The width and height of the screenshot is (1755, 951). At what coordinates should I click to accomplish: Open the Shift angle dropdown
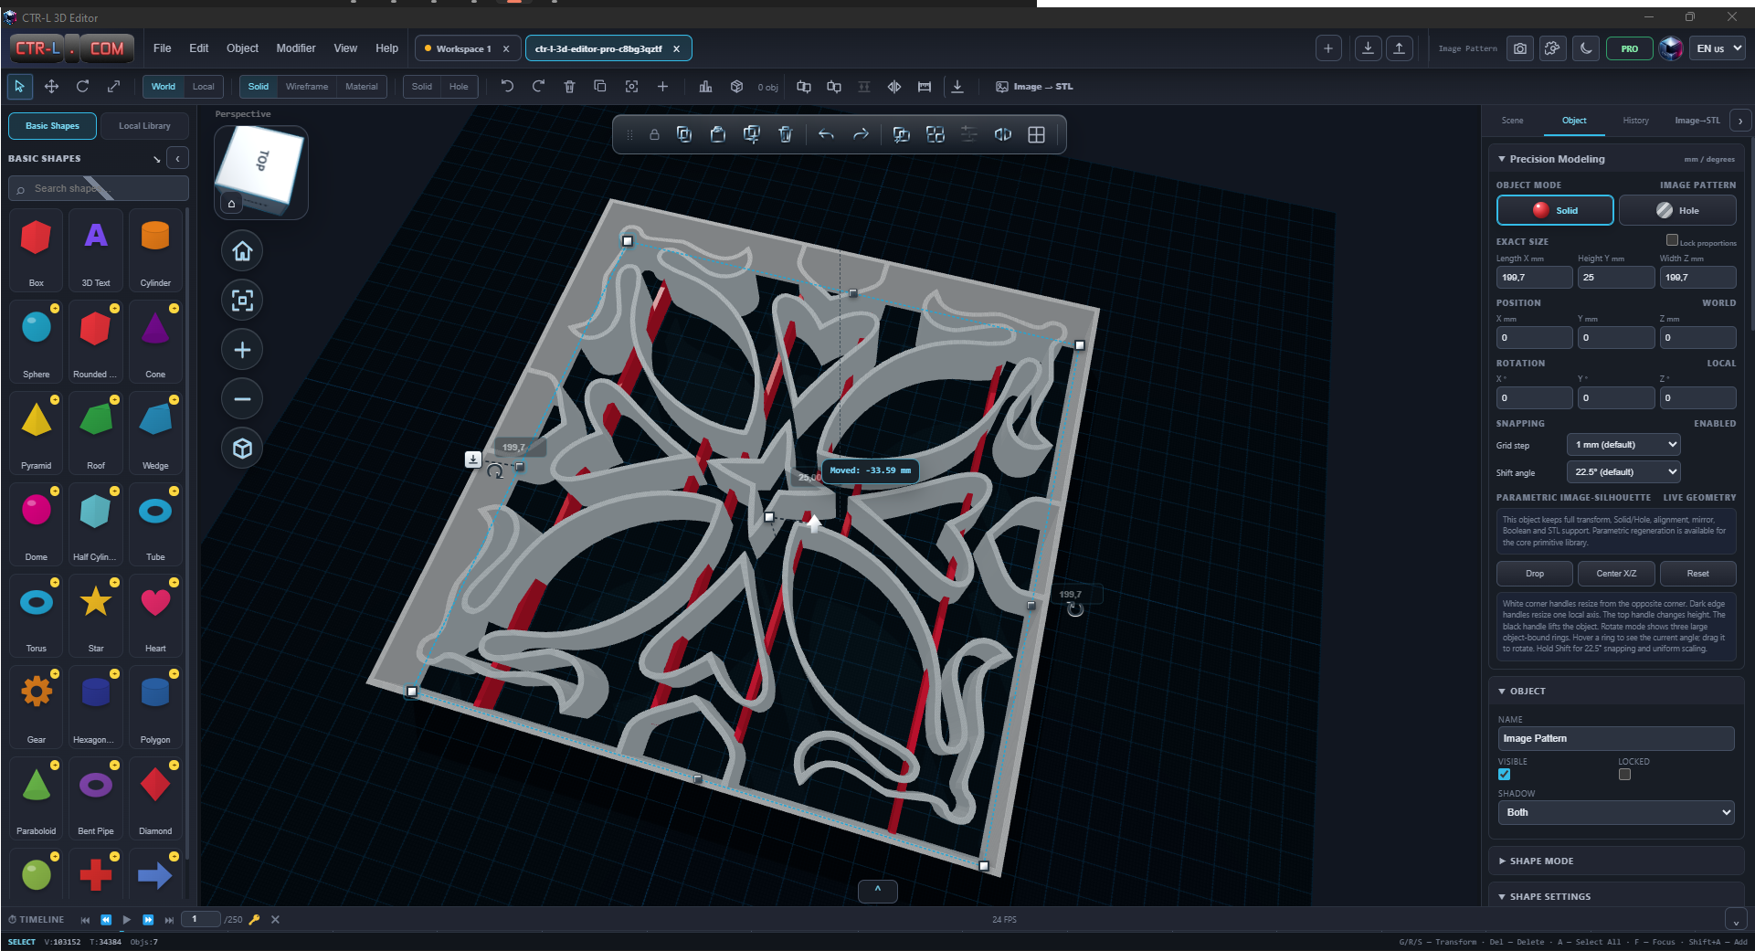click(x=1623, y=472)
